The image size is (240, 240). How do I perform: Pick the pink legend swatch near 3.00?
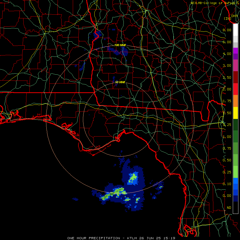click(235, 66)
